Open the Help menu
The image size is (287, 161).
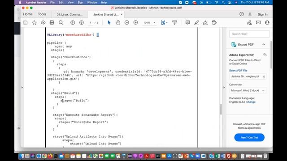(104, 2)
